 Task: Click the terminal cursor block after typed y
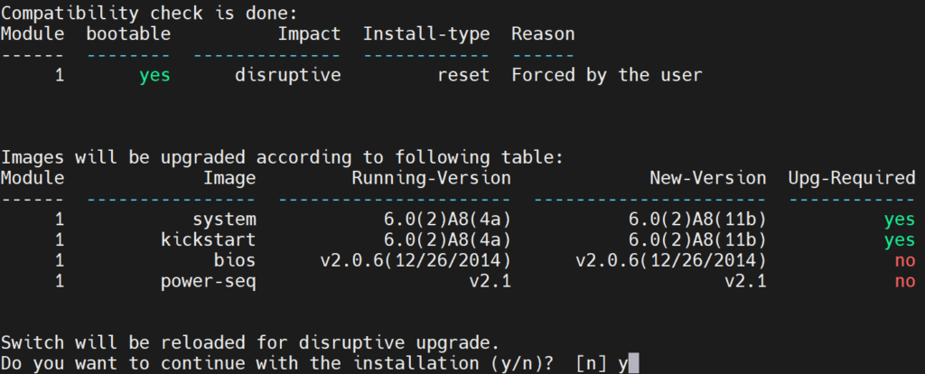(x=633, y=365)
